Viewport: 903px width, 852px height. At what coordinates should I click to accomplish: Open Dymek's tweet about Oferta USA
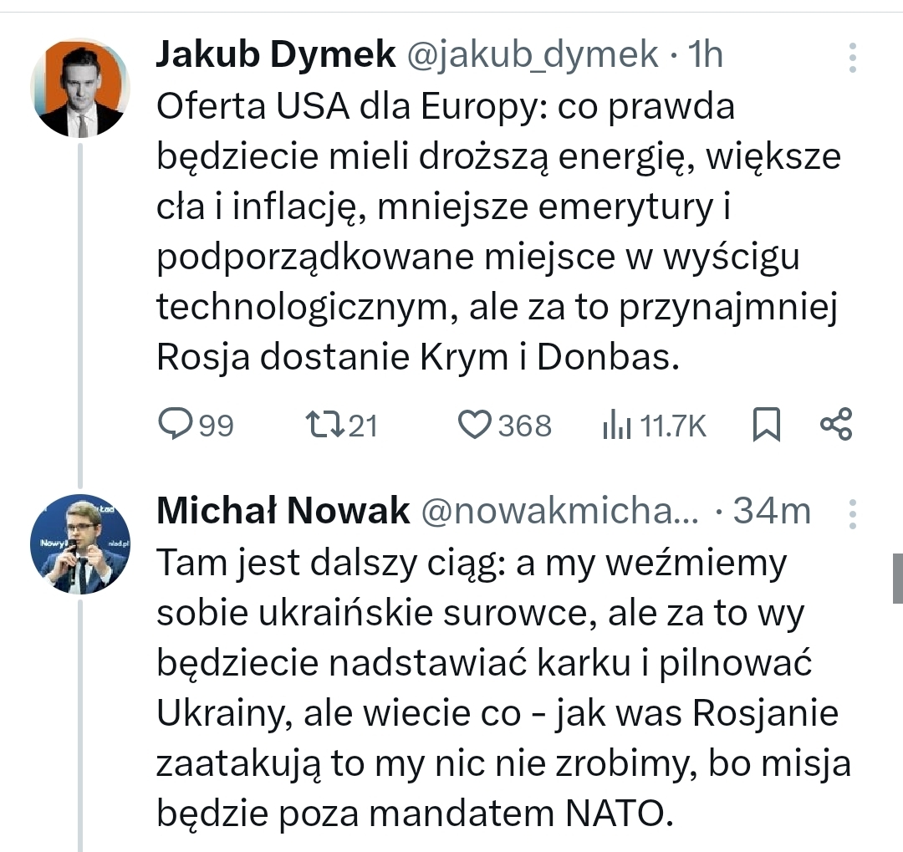pyautogui.click(x=497, y=232)
